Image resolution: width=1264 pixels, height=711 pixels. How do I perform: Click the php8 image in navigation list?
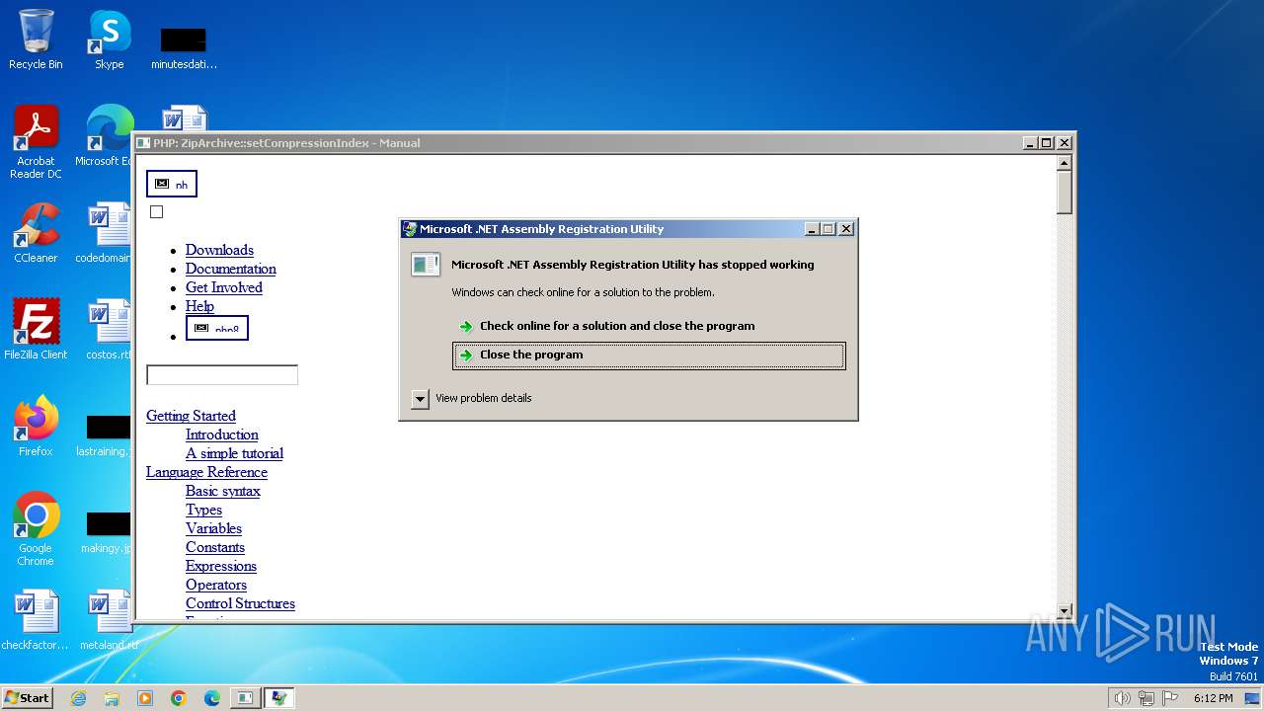tap(216, 328)
